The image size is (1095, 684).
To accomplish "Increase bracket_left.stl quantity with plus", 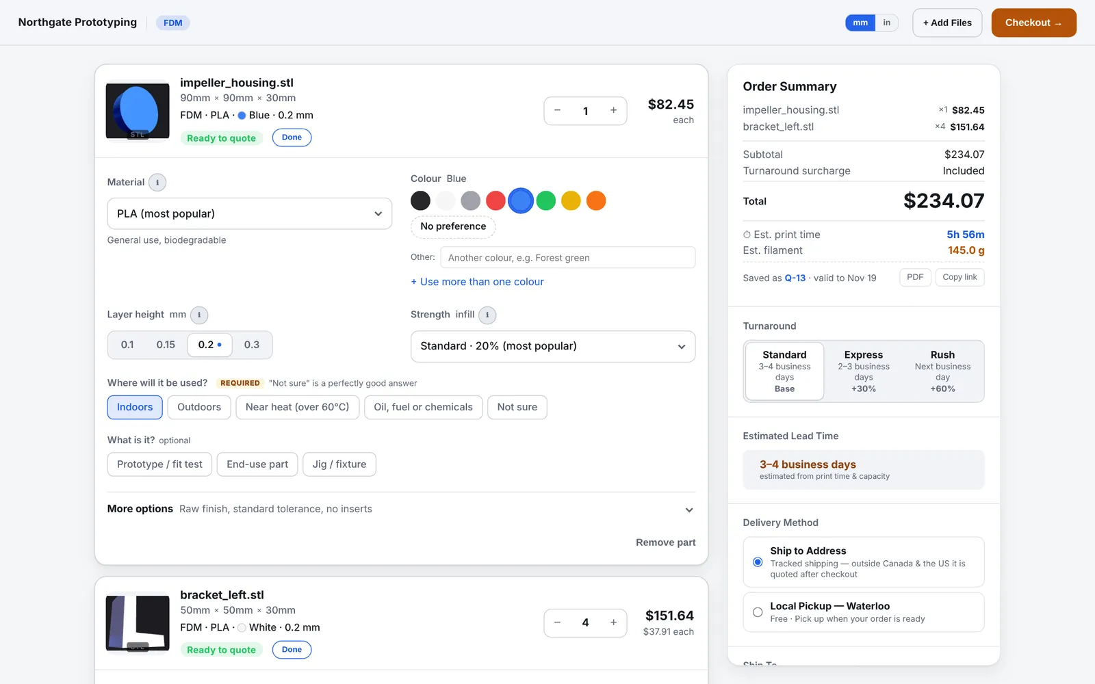I will [x=613, y=622].
